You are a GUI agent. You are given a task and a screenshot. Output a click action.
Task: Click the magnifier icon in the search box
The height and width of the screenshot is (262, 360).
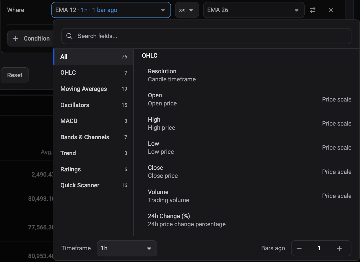point(69,36)
